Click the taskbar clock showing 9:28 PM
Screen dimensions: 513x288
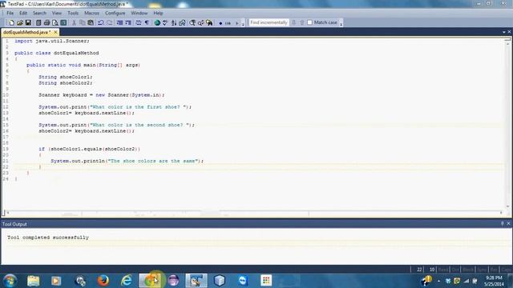point(494,281)
